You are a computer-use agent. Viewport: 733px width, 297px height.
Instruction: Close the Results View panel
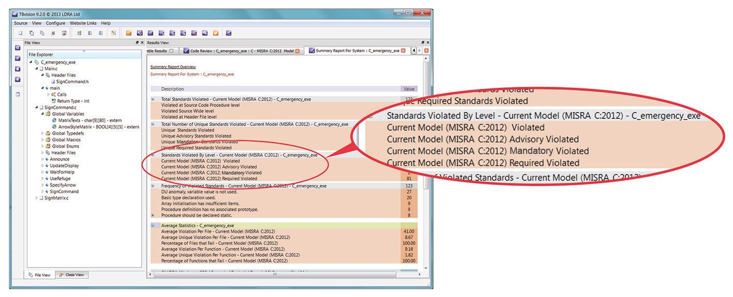(428, 42)
